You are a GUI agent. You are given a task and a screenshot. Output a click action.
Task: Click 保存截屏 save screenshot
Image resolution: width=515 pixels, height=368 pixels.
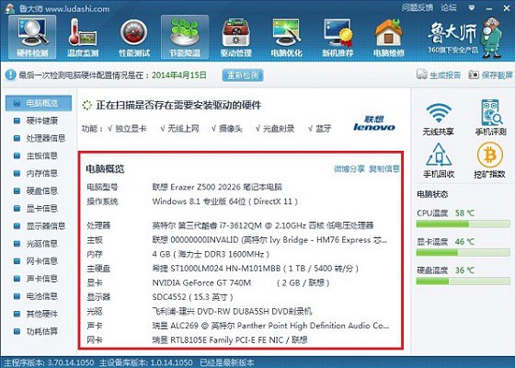click(490, 75)
